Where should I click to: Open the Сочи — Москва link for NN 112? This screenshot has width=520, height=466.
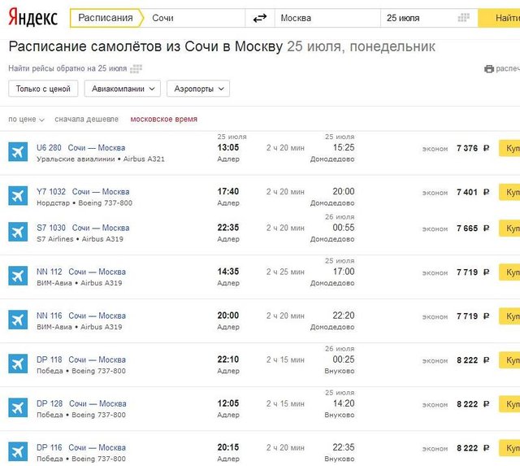97,272
